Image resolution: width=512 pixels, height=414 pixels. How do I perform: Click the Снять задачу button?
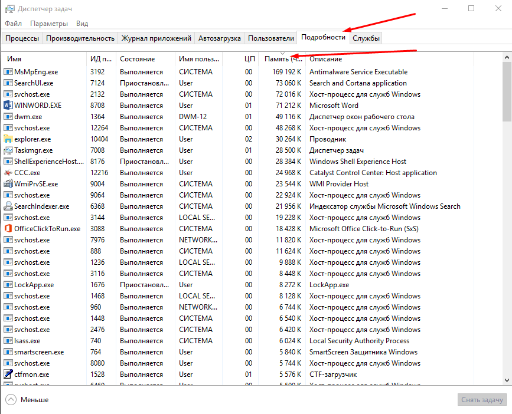click(482, 400)
